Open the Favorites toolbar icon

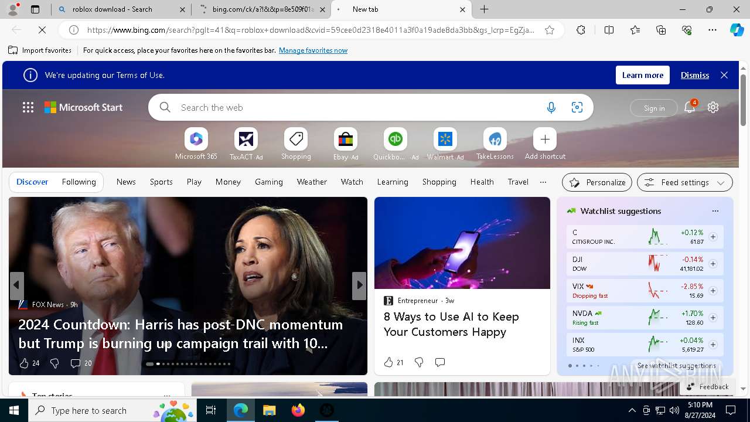click(x=635, y=30)
